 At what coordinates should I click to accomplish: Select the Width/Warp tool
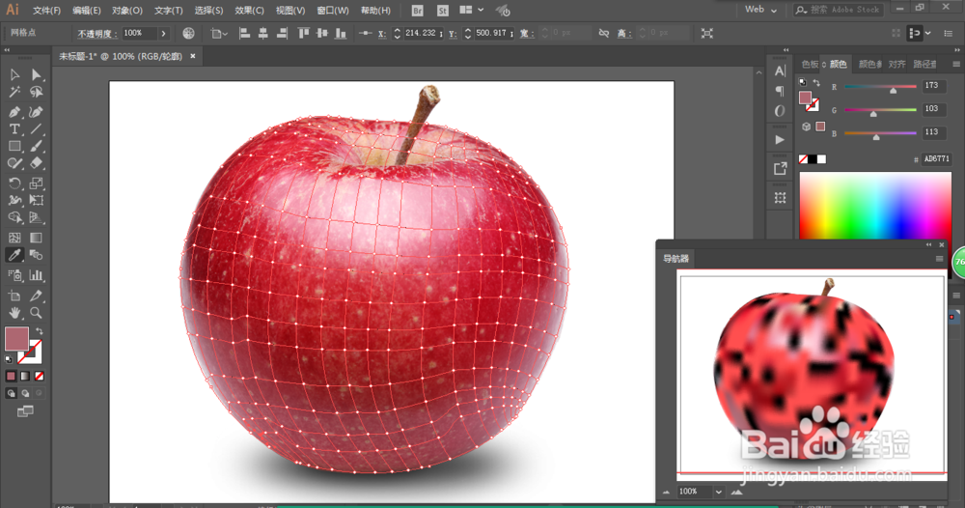click(x=14, y=201)
